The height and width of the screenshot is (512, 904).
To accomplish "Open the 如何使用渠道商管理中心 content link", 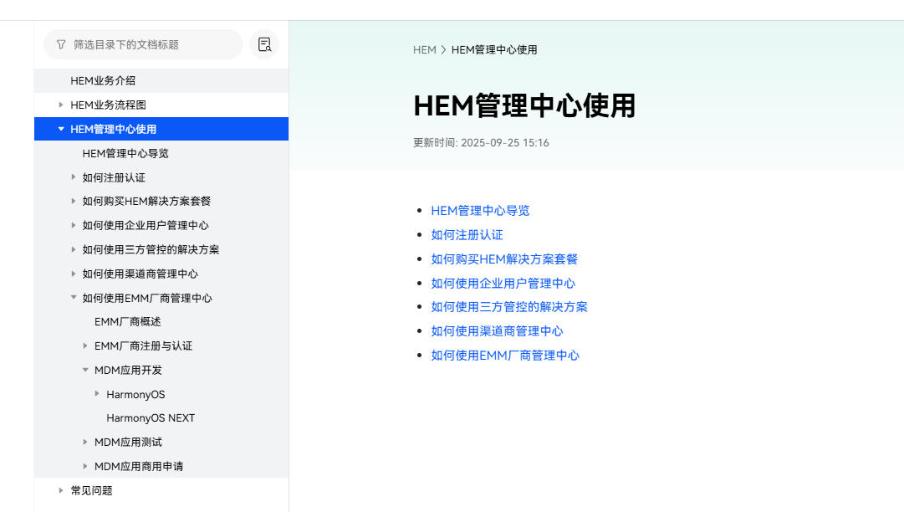I will click(x=497, y=331).
